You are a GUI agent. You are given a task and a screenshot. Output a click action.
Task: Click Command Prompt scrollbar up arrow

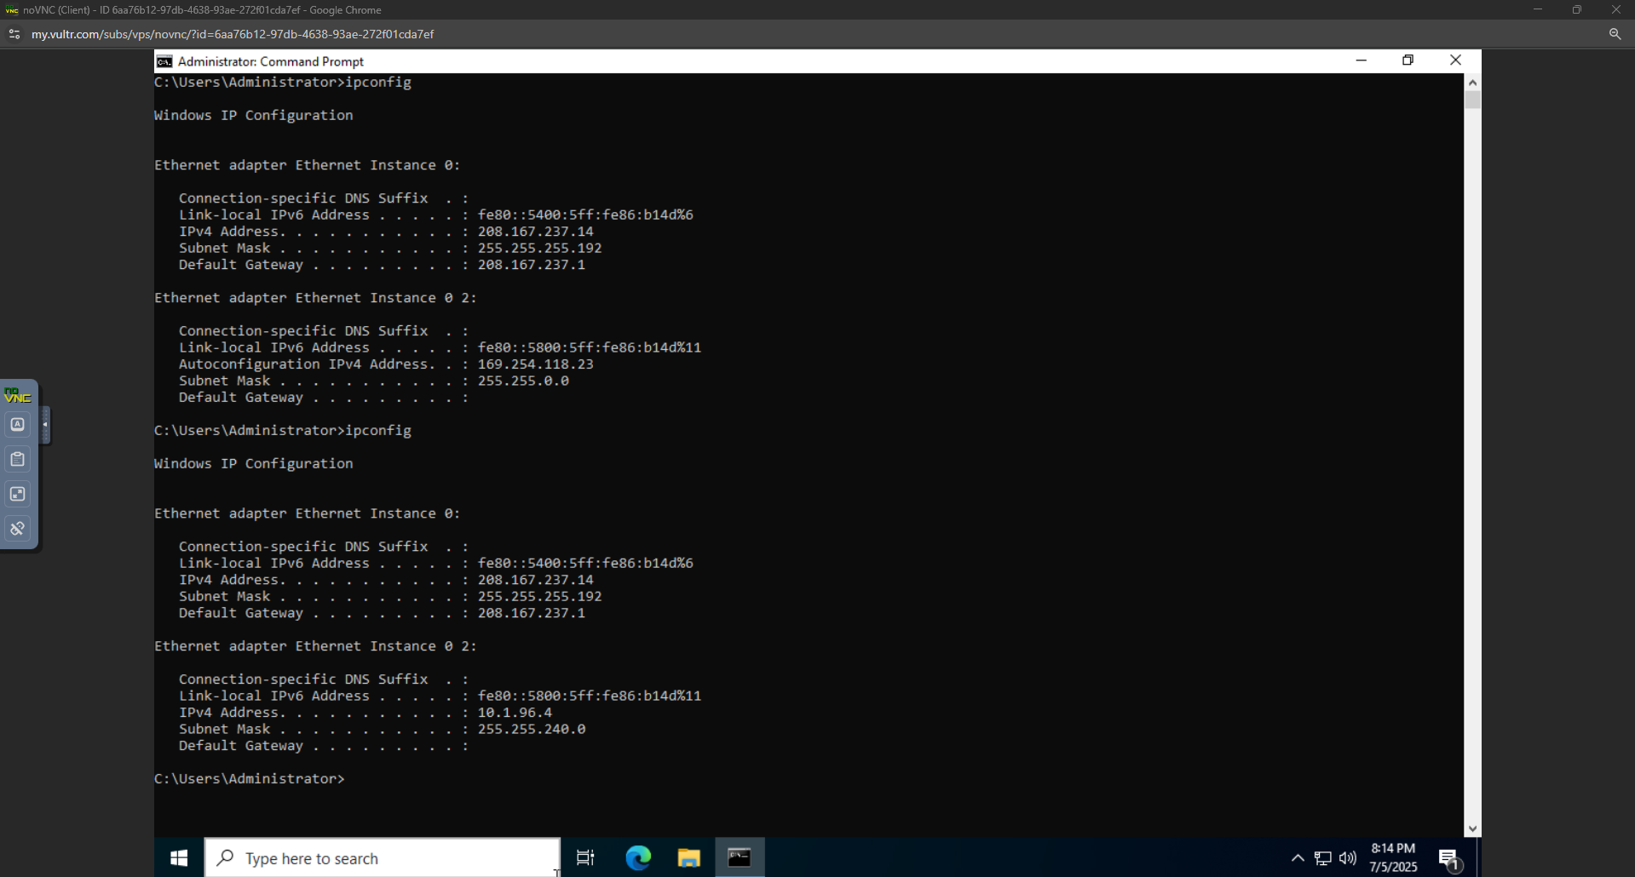click(x=1472, y=83)
